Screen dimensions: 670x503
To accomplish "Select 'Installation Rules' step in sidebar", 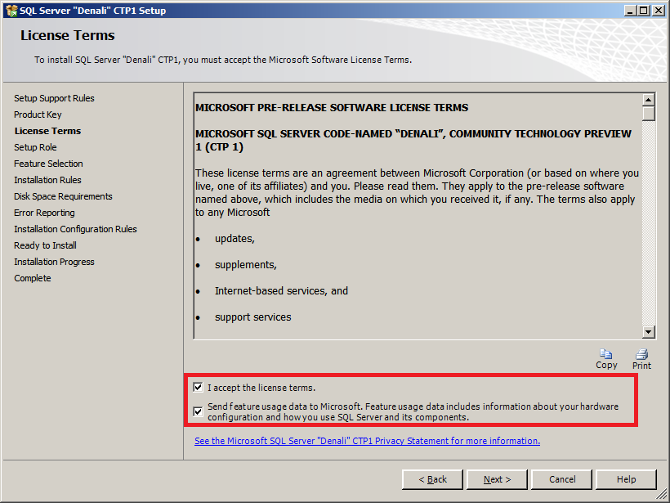I will [47, 180].
